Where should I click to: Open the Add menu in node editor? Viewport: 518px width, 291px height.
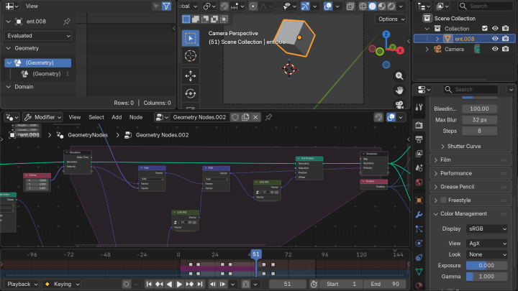point(117,117)
